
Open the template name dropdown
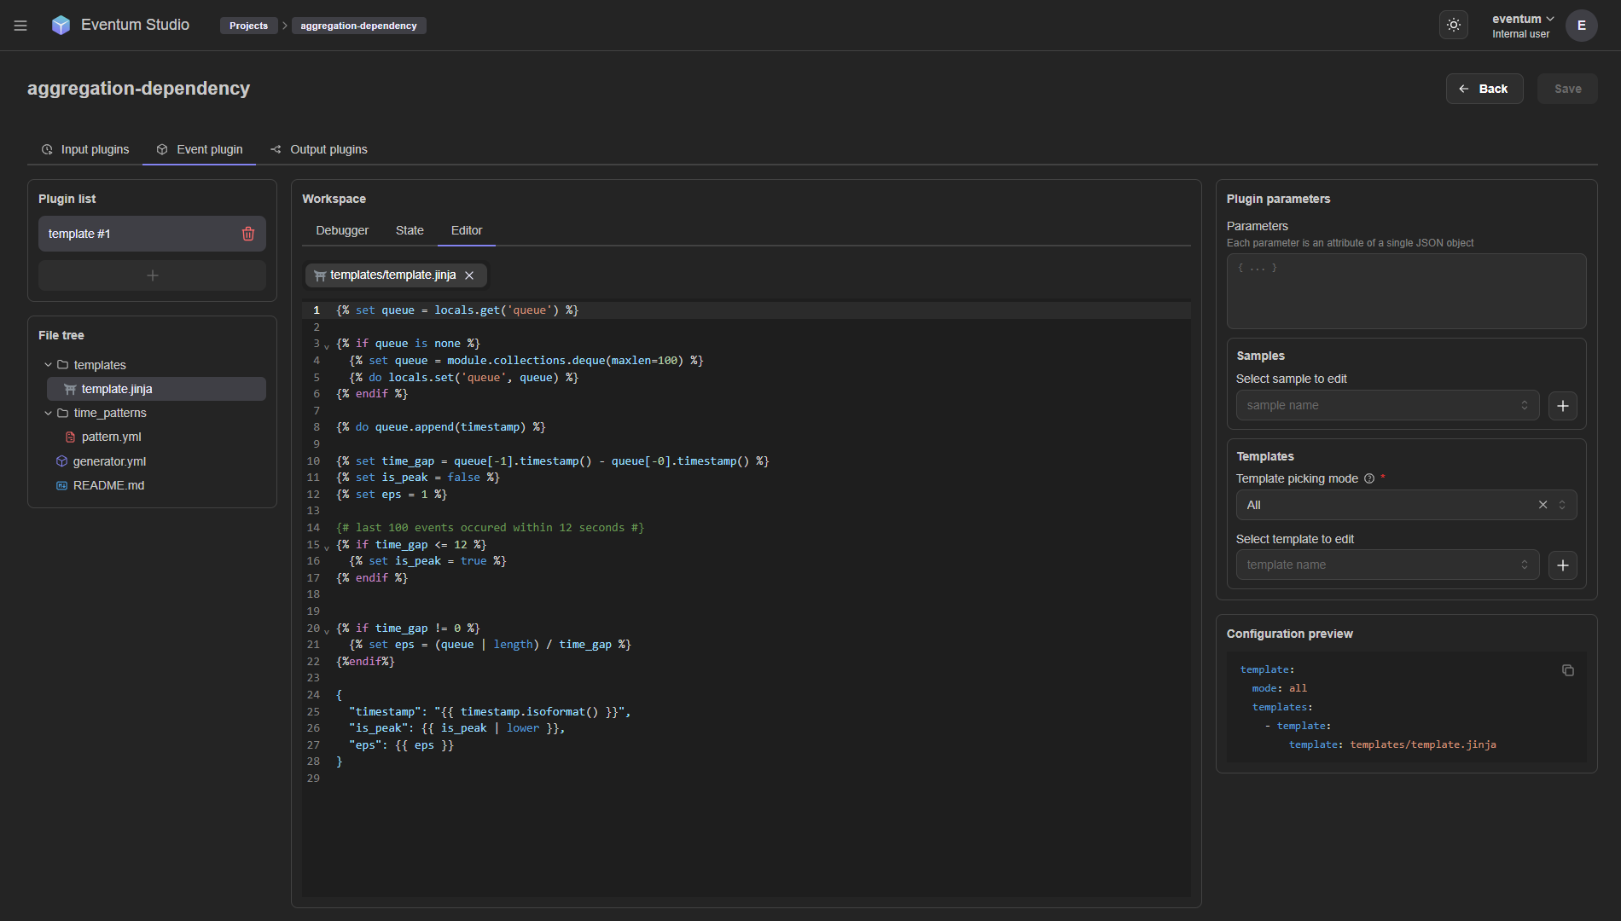pos(1386,565)
